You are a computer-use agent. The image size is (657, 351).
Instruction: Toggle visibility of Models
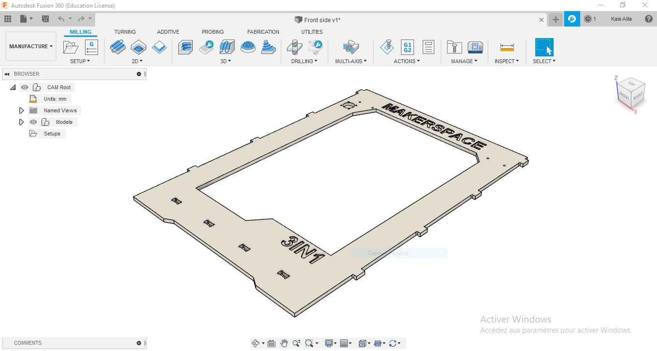coord(33,122)
